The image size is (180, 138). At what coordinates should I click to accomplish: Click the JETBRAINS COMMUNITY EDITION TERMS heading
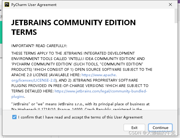point(73,27)
